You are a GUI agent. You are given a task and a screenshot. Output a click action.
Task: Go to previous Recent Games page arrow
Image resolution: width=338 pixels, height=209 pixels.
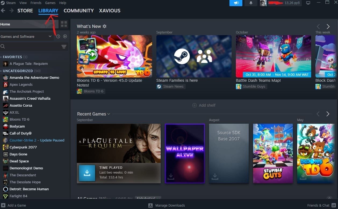click(318, 114)
